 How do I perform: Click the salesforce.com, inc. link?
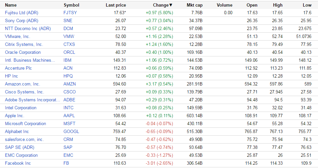pyautogui.click(x=24, y=139)
